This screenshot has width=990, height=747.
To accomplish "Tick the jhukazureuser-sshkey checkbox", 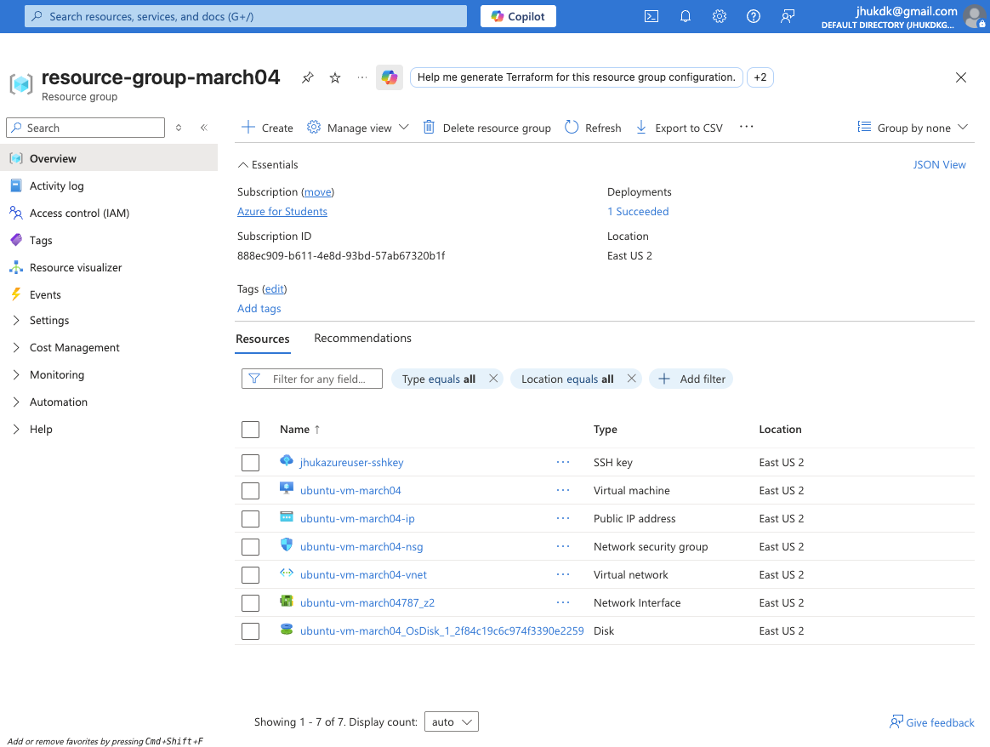I will pos(250,463).
